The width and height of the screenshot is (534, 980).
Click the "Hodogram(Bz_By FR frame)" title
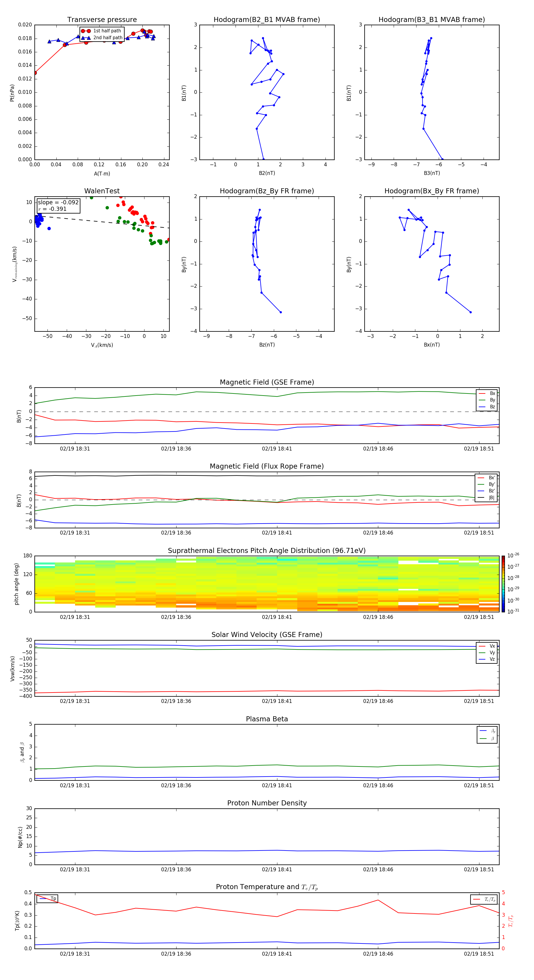(267, 191)
